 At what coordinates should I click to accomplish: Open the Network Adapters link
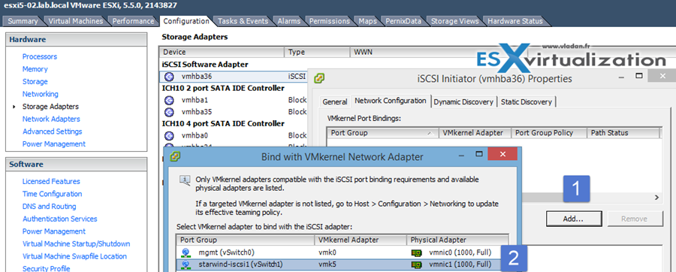pyautogui.click(x=51, y=119)
